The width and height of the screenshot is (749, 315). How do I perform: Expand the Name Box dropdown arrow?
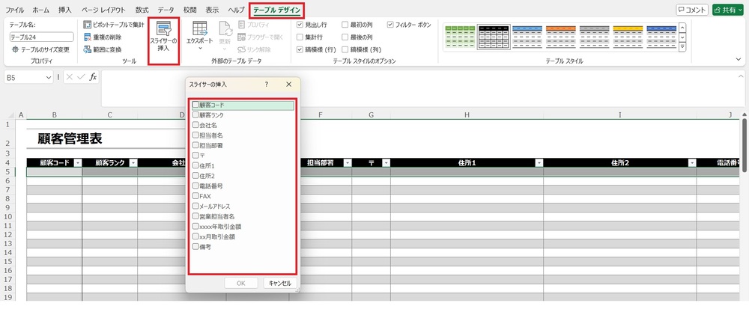(x=49, y=77)
